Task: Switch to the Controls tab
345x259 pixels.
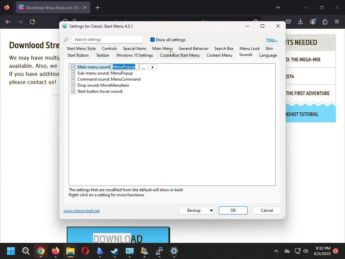Action: click(x=109, y=49)
